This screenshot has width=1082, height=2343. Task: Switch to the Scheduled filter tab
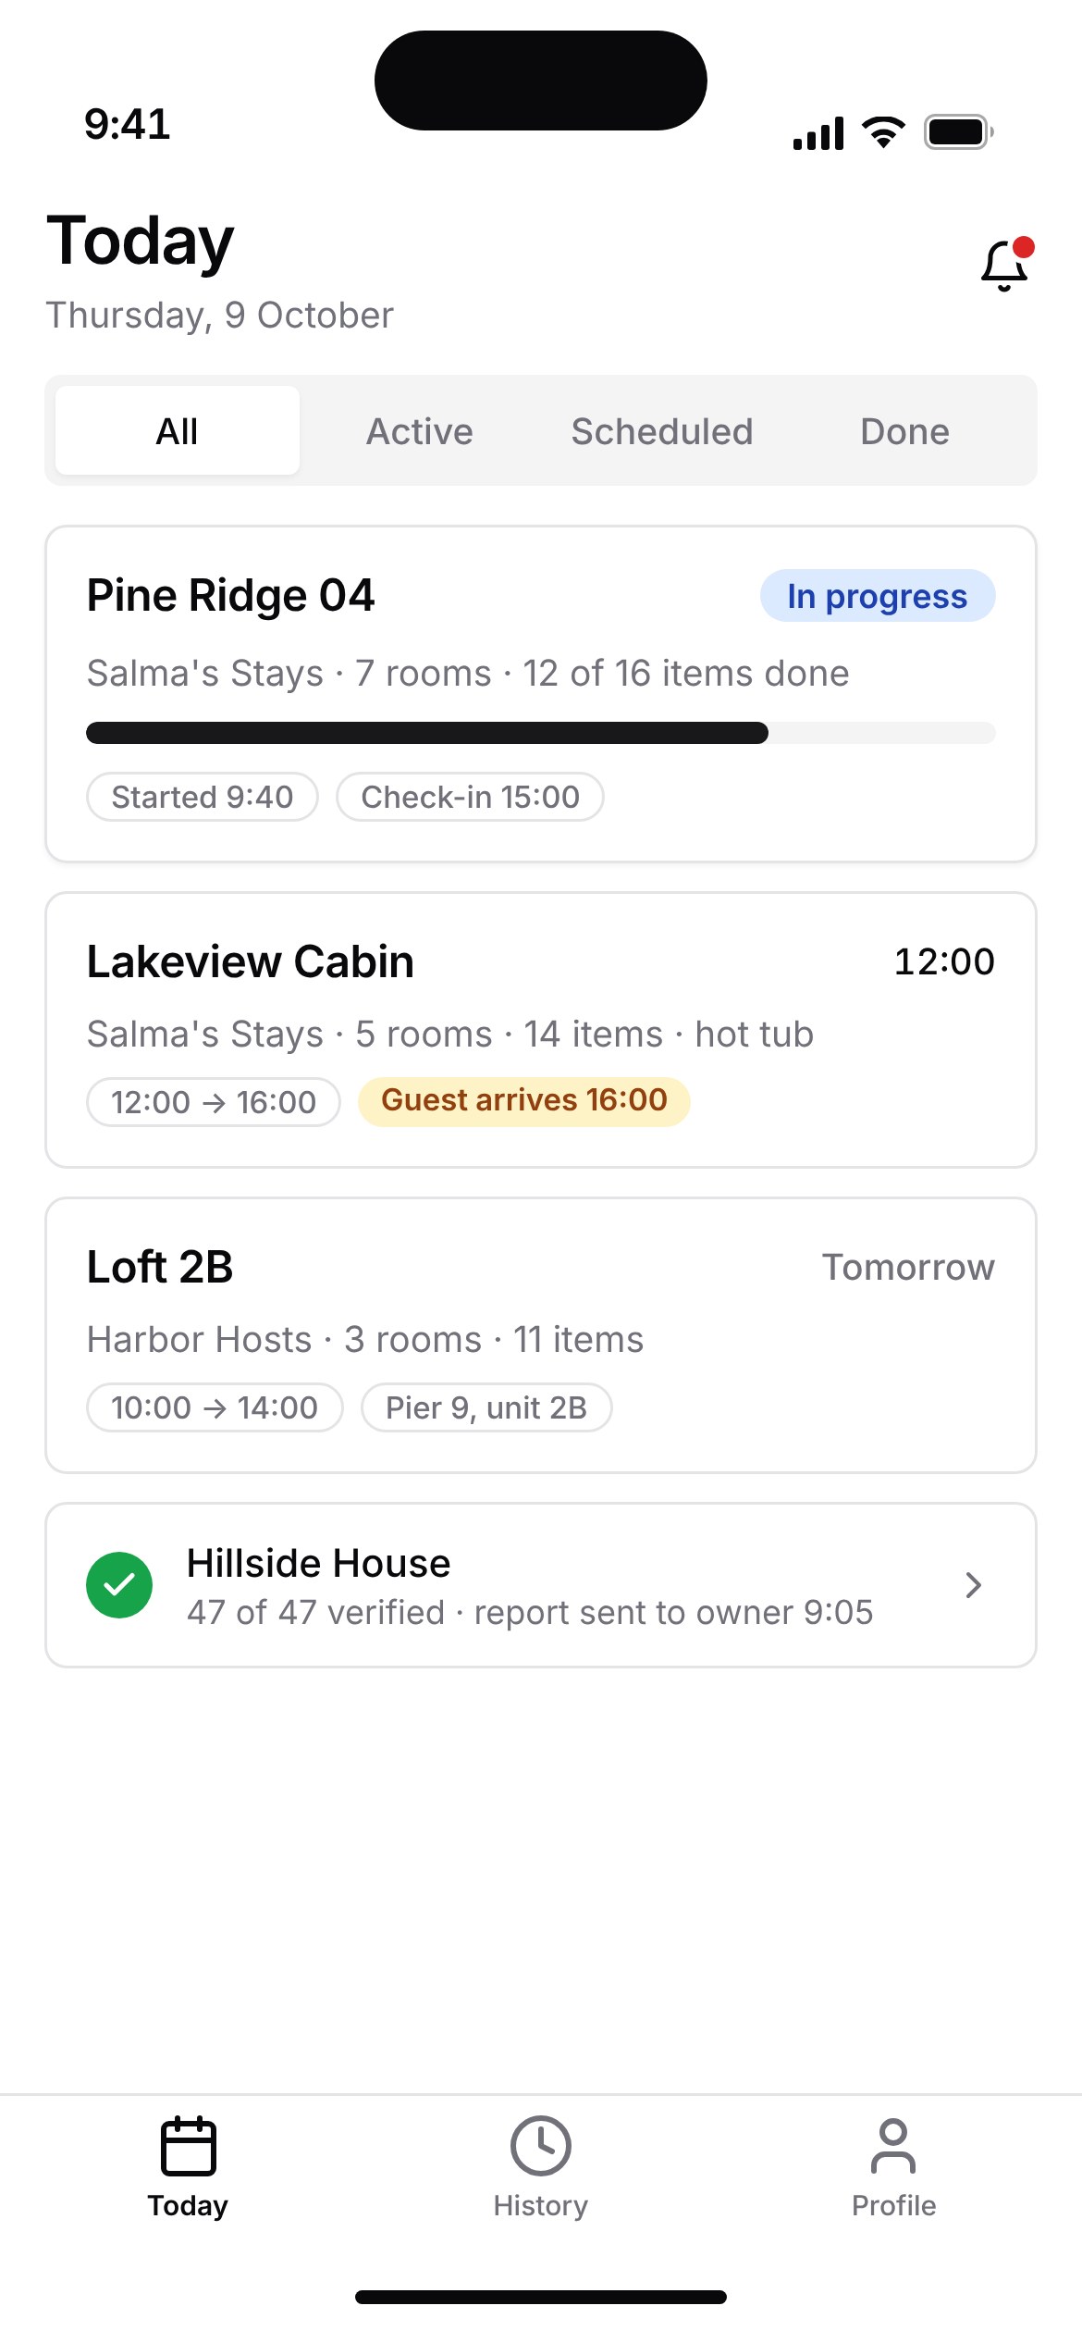[x=662, y=430]
